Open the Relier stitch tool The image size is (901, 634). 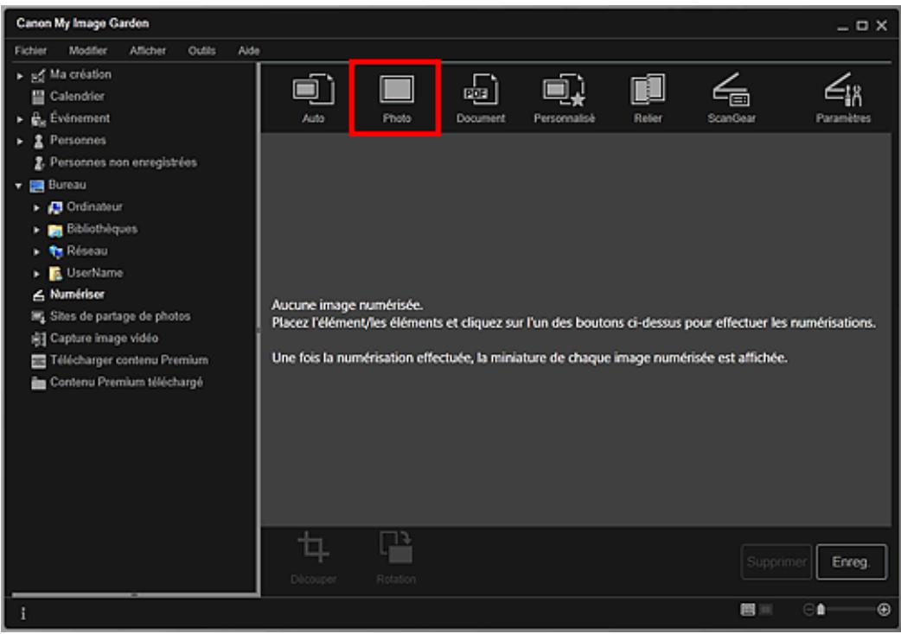[x=647, y=95]
